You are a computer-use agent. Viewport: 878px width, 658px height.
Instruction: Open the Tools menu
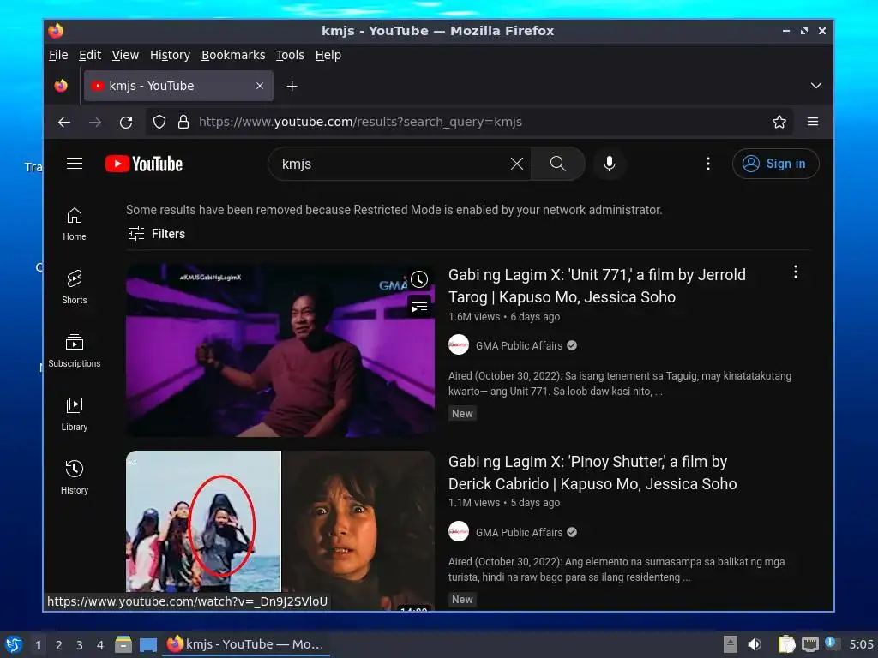290,55
